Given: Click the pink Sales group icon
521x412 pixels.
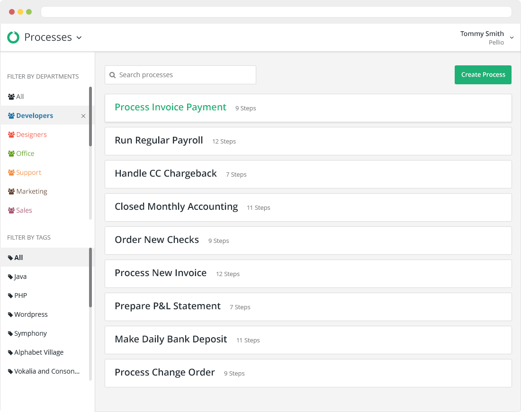Looking at the screenshot, I should coord(11,210).
